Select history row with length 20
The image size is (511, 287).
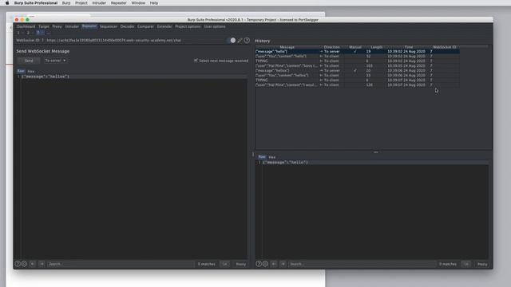[358, 71]
